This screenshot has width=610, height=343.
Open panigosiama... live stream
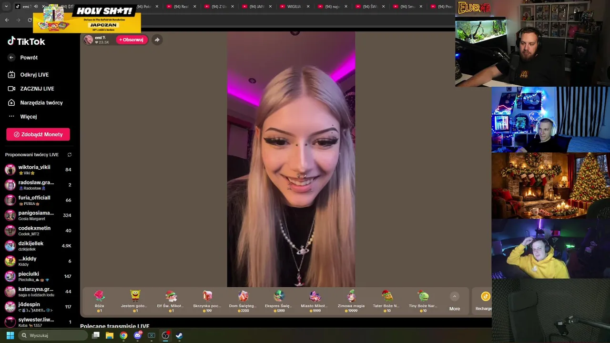pyautogui.click(x=38, y=215)
